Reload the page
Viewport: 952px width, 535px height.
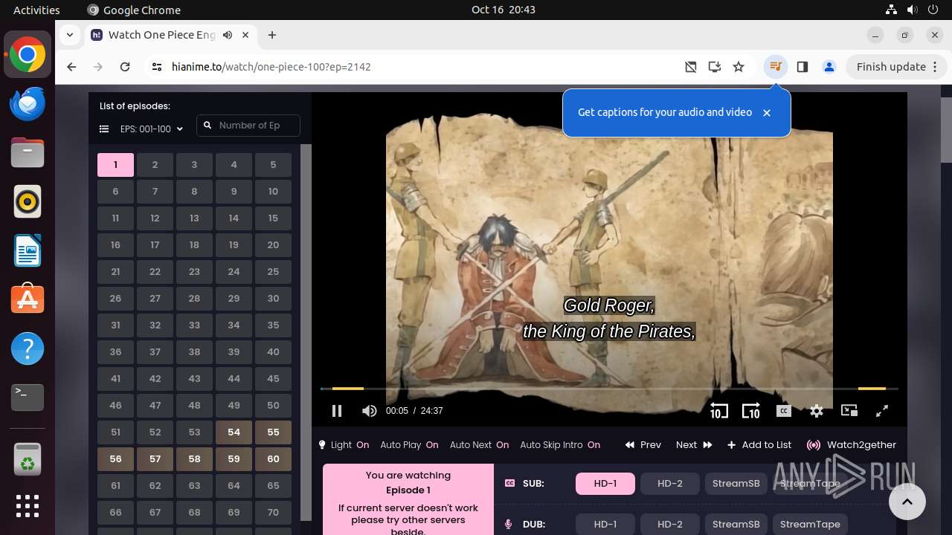coord(125,67)
